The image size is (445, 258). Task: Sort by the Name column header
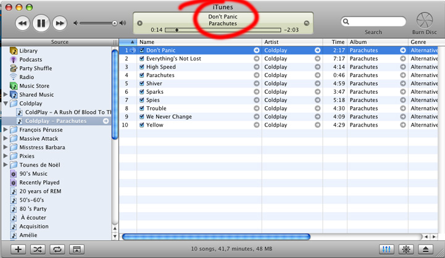199,42
